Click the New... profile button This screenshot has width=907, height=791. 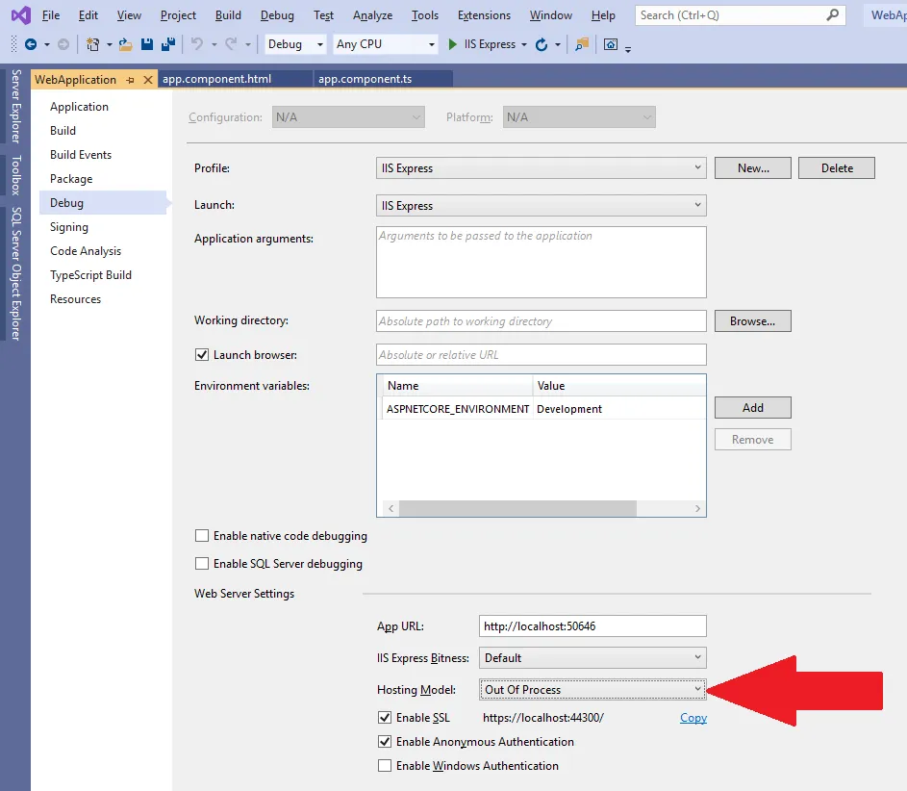tap(752, 167)
